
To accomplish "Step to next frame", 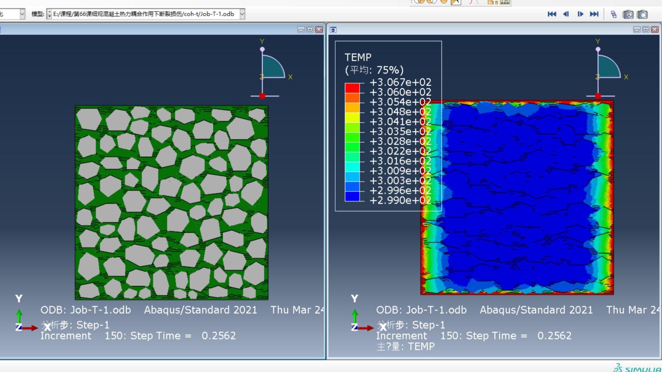I will [580, 14].
